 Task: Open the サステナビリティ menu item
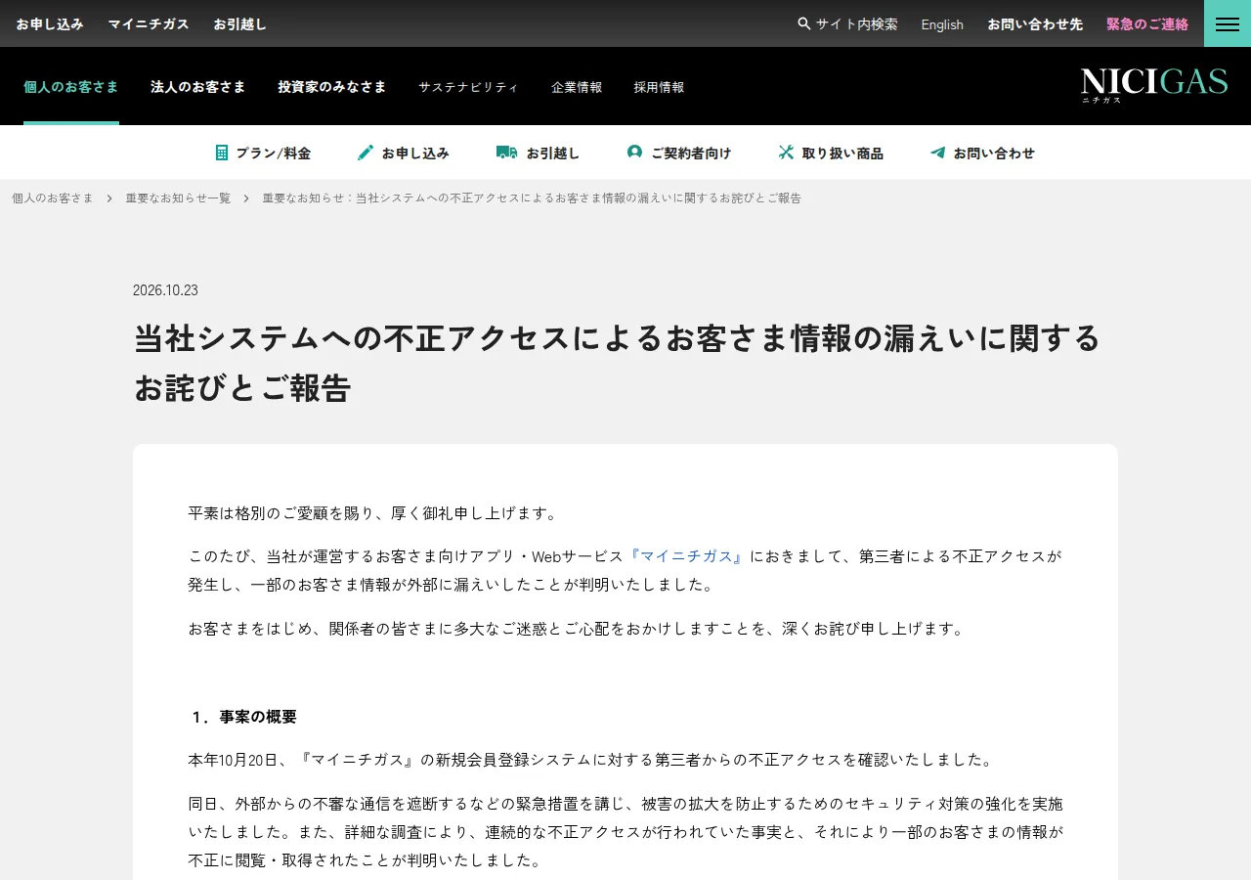469,87
